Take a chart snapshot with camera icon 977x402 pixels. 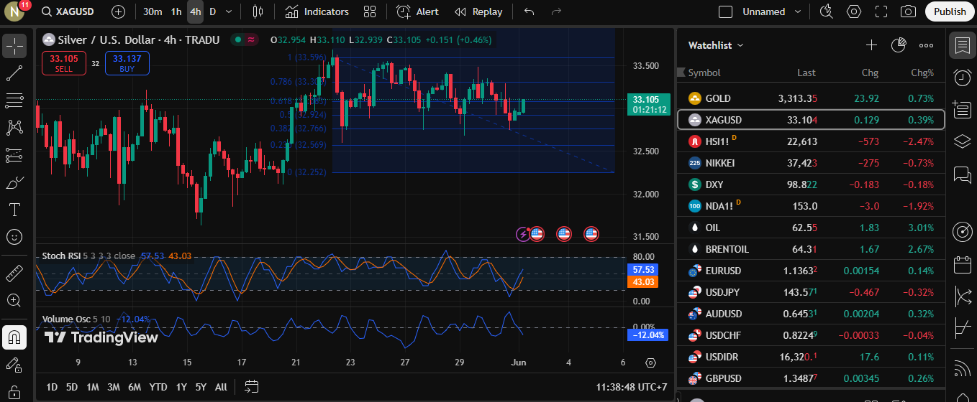point(908,11)
